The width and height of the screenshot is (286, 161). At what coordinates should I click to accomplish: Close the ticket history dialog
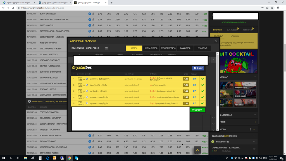click(216, 41)
